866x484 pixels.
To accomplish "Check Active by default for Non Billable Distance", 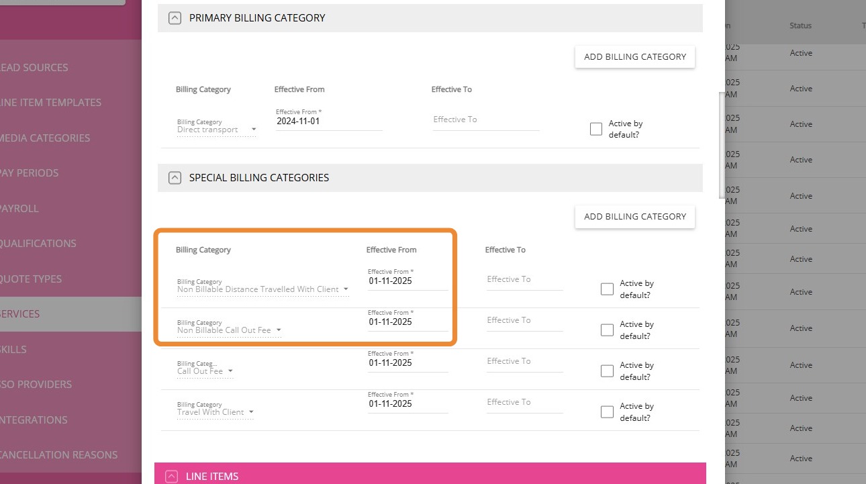I will click(608, 289).
